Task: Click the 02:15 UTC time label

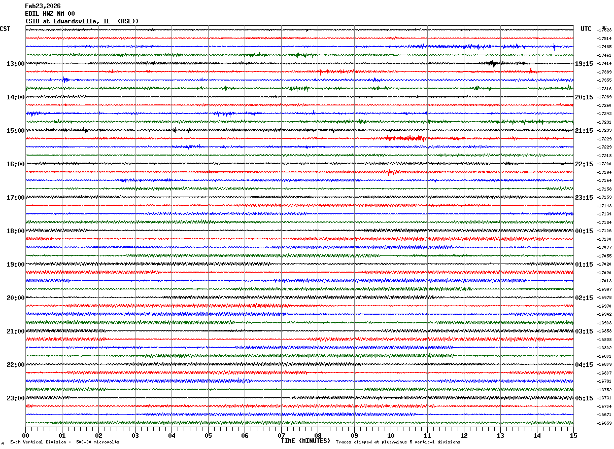Action: coord(584,298)
